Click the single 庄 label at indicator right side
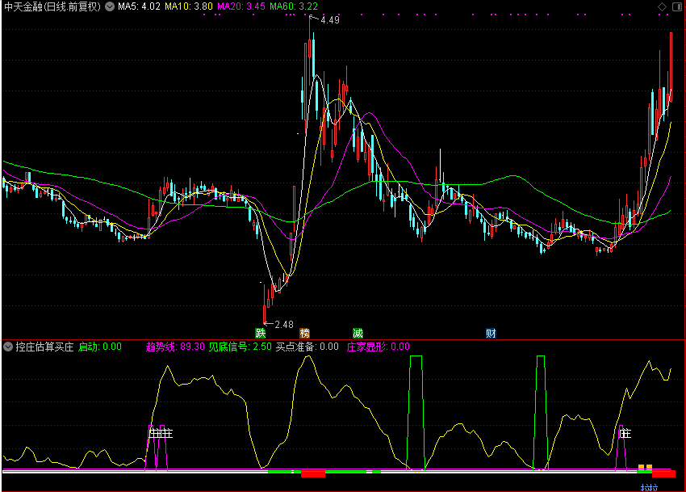This screenshot has width=686, height=492. pyautogui.click(x=625, y=434)
